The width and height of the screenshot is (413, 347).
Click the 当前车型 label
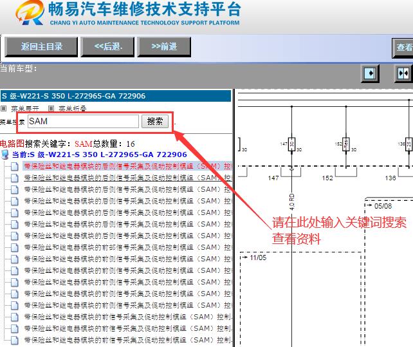point(19,68)
